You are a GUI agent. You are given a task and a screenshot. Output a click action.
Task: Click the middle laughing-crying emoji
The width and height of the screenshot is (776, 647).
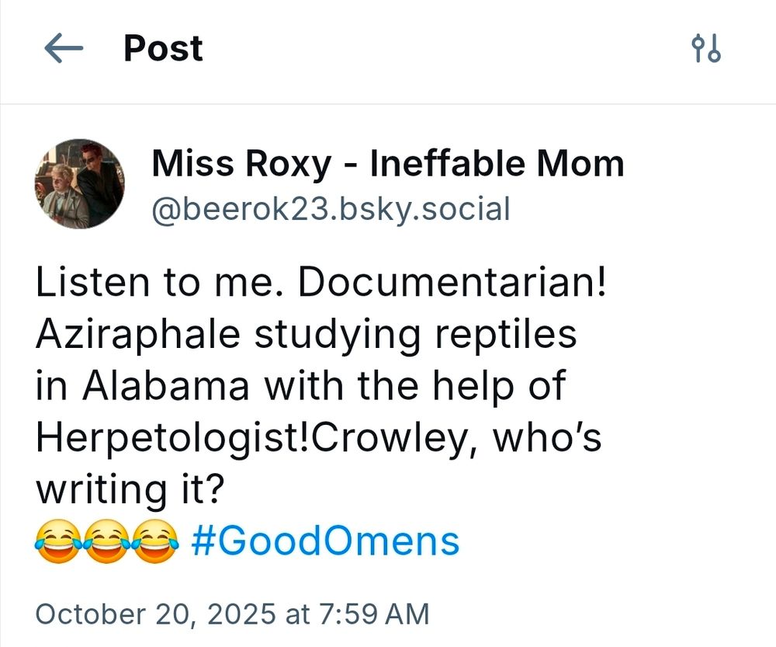tap(108, 541)
